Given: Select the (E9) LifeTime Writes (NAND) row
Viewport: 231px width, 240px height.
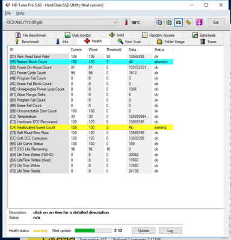Looking at the screenshot, I should [x=91, y=155].
